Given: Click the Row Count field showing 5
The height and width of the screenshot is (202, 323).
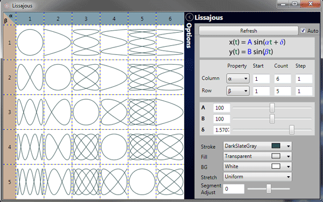Looking at the screenshot, I should pos(283,91).
